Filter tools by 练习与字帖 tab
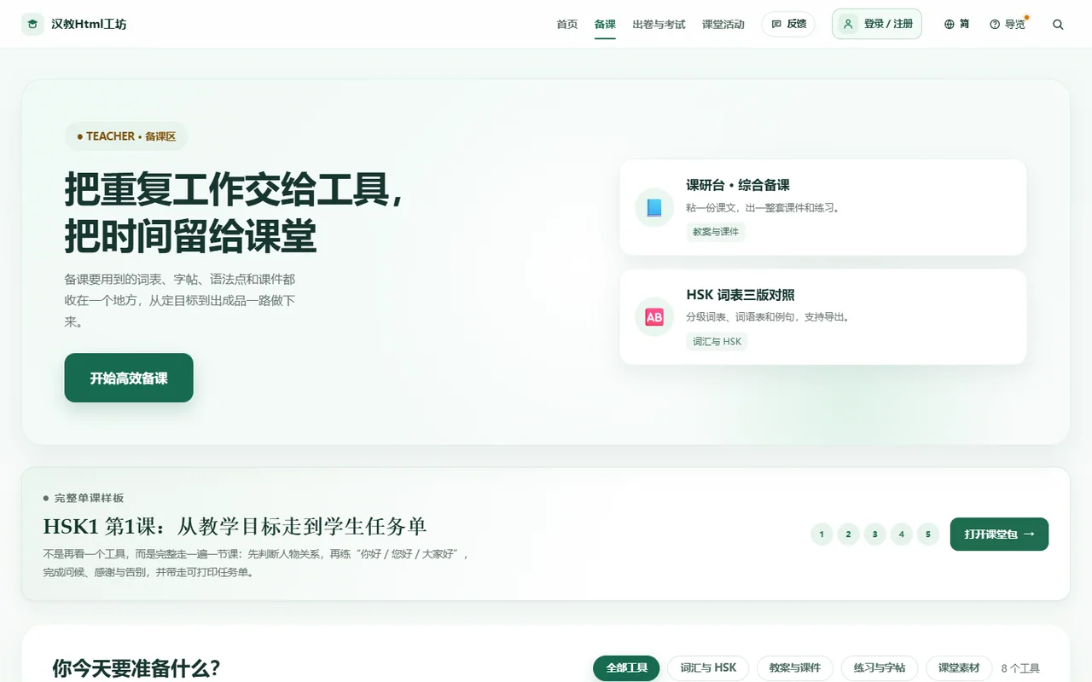The image size is (1092, 682). point(880,668)
